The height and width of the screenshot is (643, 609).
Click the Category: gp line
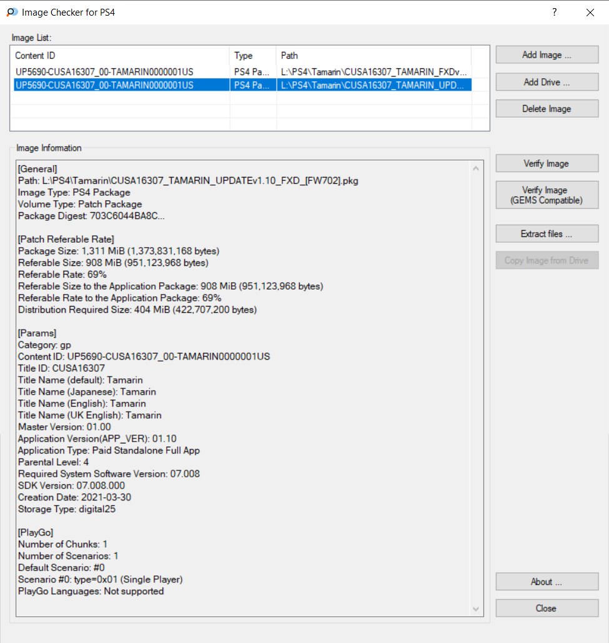point(44,345)
